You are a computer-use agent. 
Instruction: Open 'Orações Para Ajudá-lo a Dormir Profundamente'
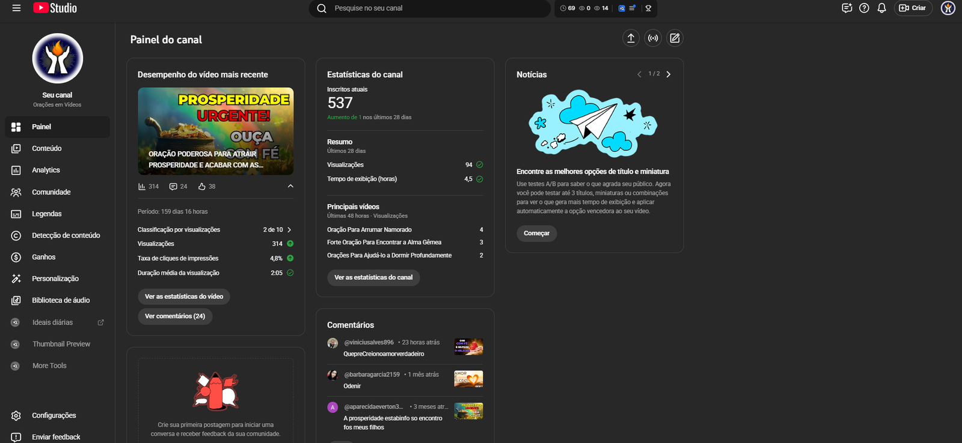pos(390,256)
